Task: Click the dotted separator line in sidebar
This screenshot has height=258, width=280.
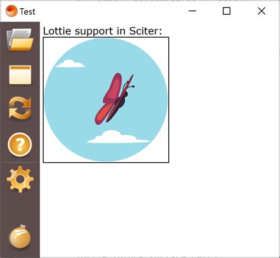Action: pyautogui.click(x=20, y=162)
